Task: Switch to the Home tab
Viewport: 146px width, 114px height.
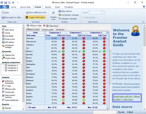Action: point(14,7)
